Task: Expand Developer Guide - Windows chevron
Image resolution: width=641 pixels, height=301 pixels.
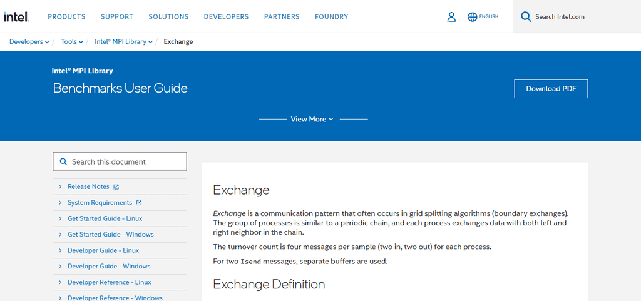Action: (60, 267)
